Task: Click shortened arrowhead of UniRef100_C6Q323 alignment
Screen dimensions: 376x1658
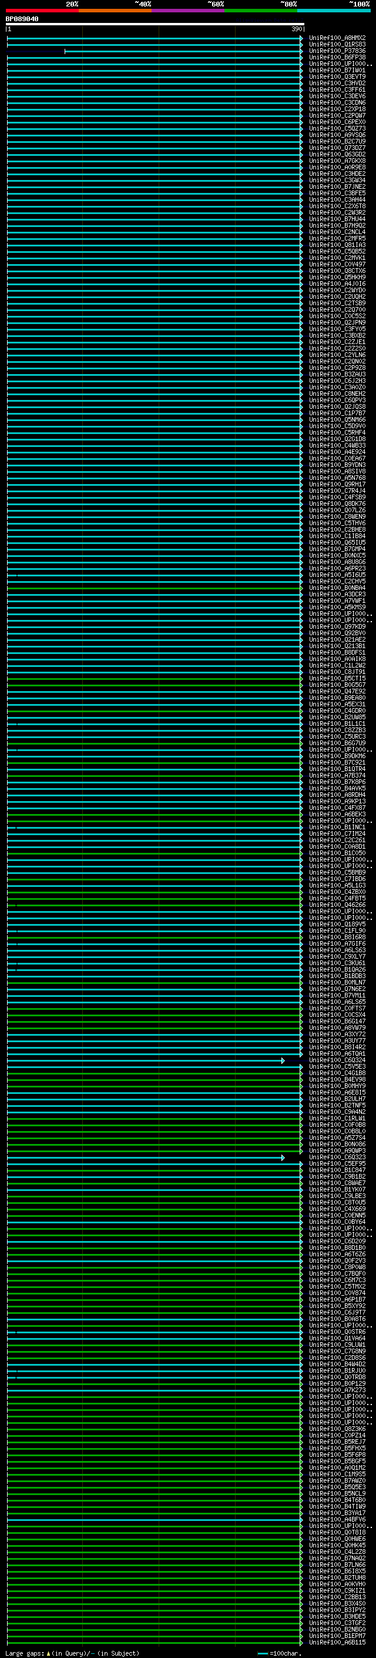Action: click(282, 1157)
